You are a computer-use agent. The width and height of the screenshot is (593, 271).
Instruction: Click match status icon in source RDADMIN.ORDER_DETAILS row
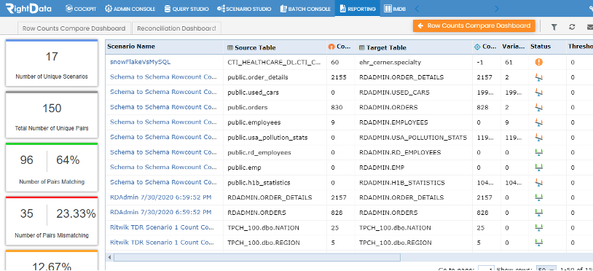539,197
